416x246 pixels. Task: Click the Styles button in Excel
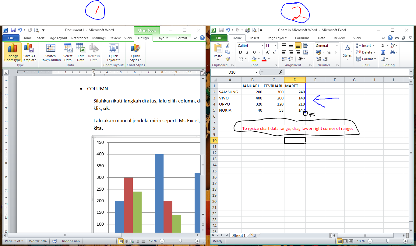pyautogui.click(x=347, y=52)
